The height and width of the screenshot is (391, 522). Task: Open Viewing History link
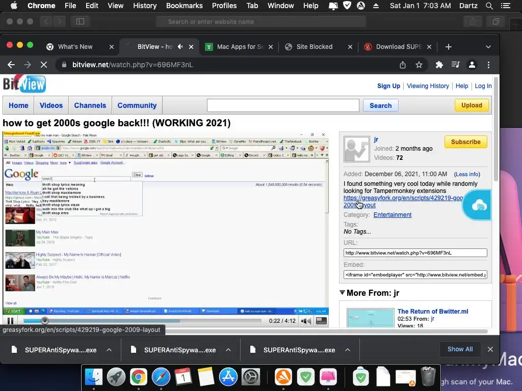[x=428, y=86]
